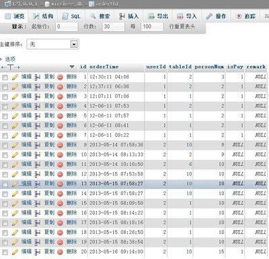Open the 主键排序 sort key dropdown
Viewport: 269px width, 259px height.
click(52, 44)
